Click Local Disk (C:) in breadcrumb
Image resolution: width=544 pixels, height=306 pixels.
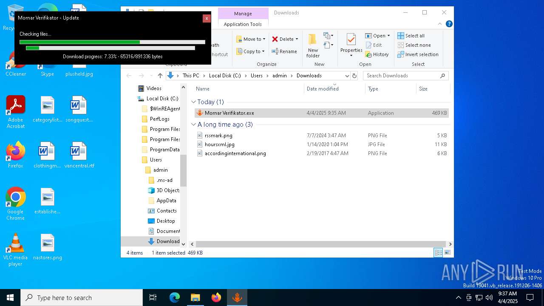pyautogui.click(x=225, y=76)
